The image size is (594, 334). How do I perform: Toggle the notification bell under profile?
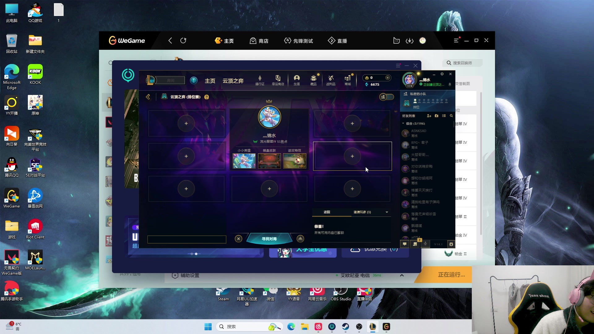(x=450, y=84)
